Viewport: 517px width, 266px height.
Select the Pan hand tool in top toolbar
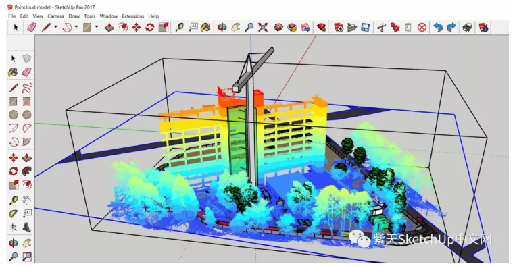point(235,27)
